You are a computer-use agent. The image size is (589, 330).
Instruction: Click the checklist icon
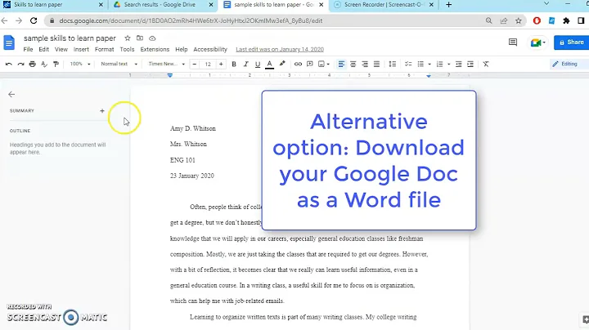(408, 65)
